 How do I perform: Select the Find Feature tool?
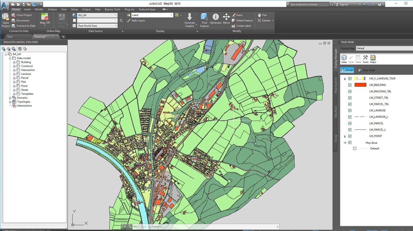[x=204, y=17]
